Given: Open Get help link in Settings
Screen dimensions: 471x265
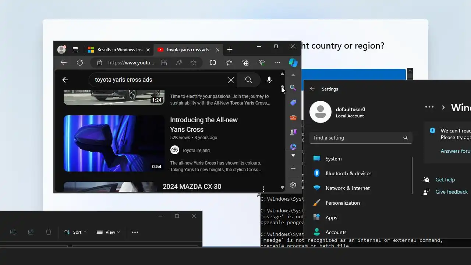Looking at the screenshot, I should (445, 180).
